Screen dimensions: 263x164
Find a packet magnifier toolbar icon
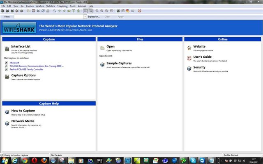[55, 11]
